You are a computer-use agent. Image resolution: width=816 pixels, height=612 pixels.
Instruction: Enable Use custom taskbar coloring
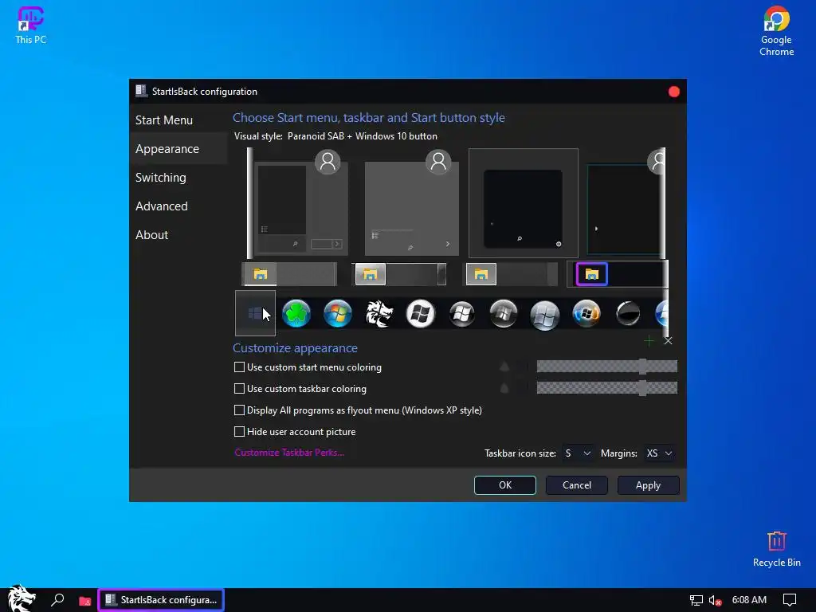[x=239, y=389]
